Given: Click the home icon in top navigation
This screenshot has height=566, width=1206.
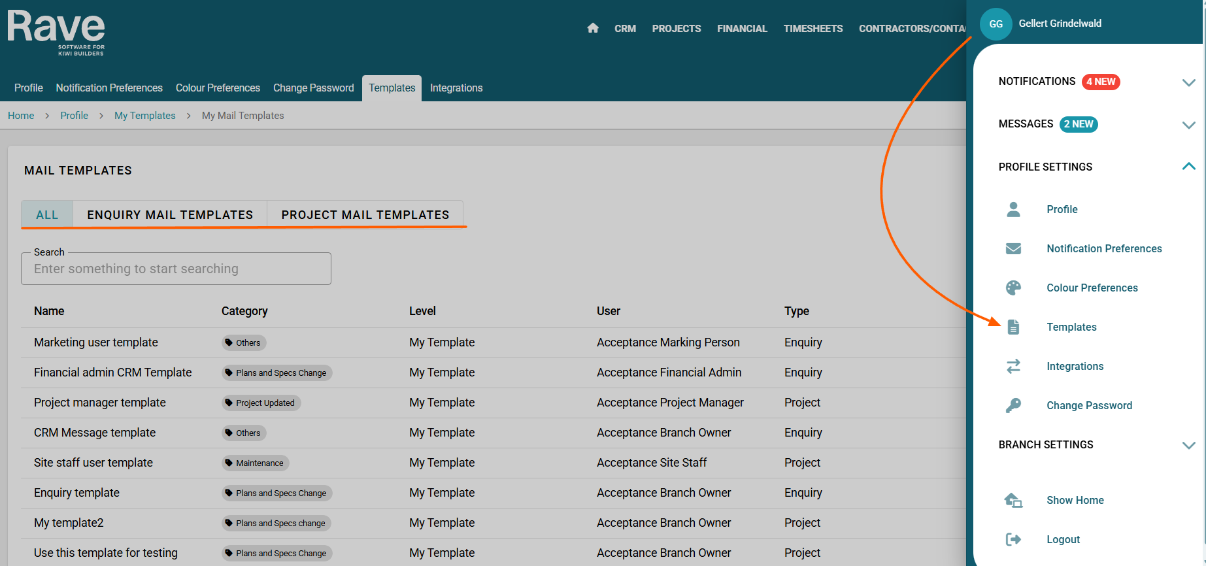Looking at the screenshot, I should tap(593, 28).
